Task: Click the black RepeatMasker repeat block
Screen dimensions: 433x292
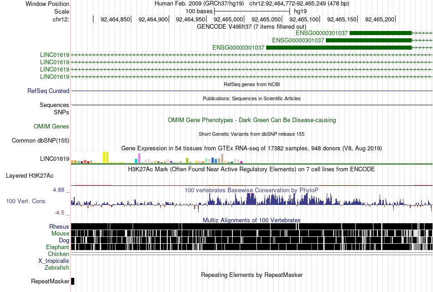Action: tap(72, 281)
